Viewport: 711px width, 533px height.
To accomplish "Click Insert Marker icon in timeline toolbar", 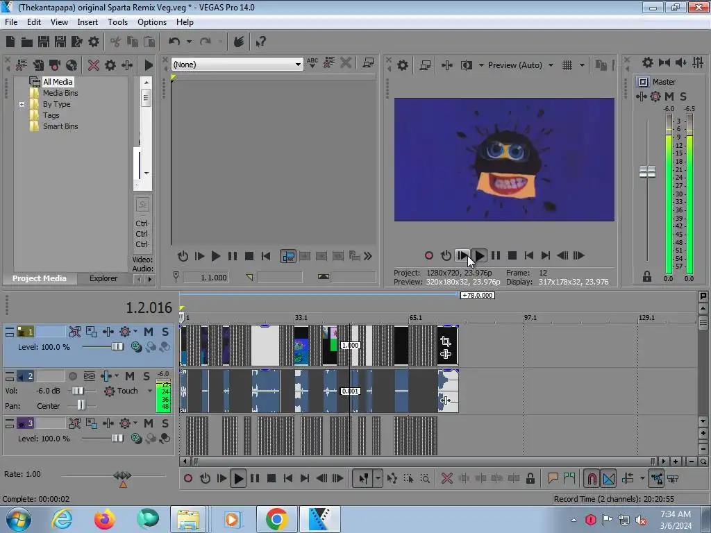I will click(553, 478).
